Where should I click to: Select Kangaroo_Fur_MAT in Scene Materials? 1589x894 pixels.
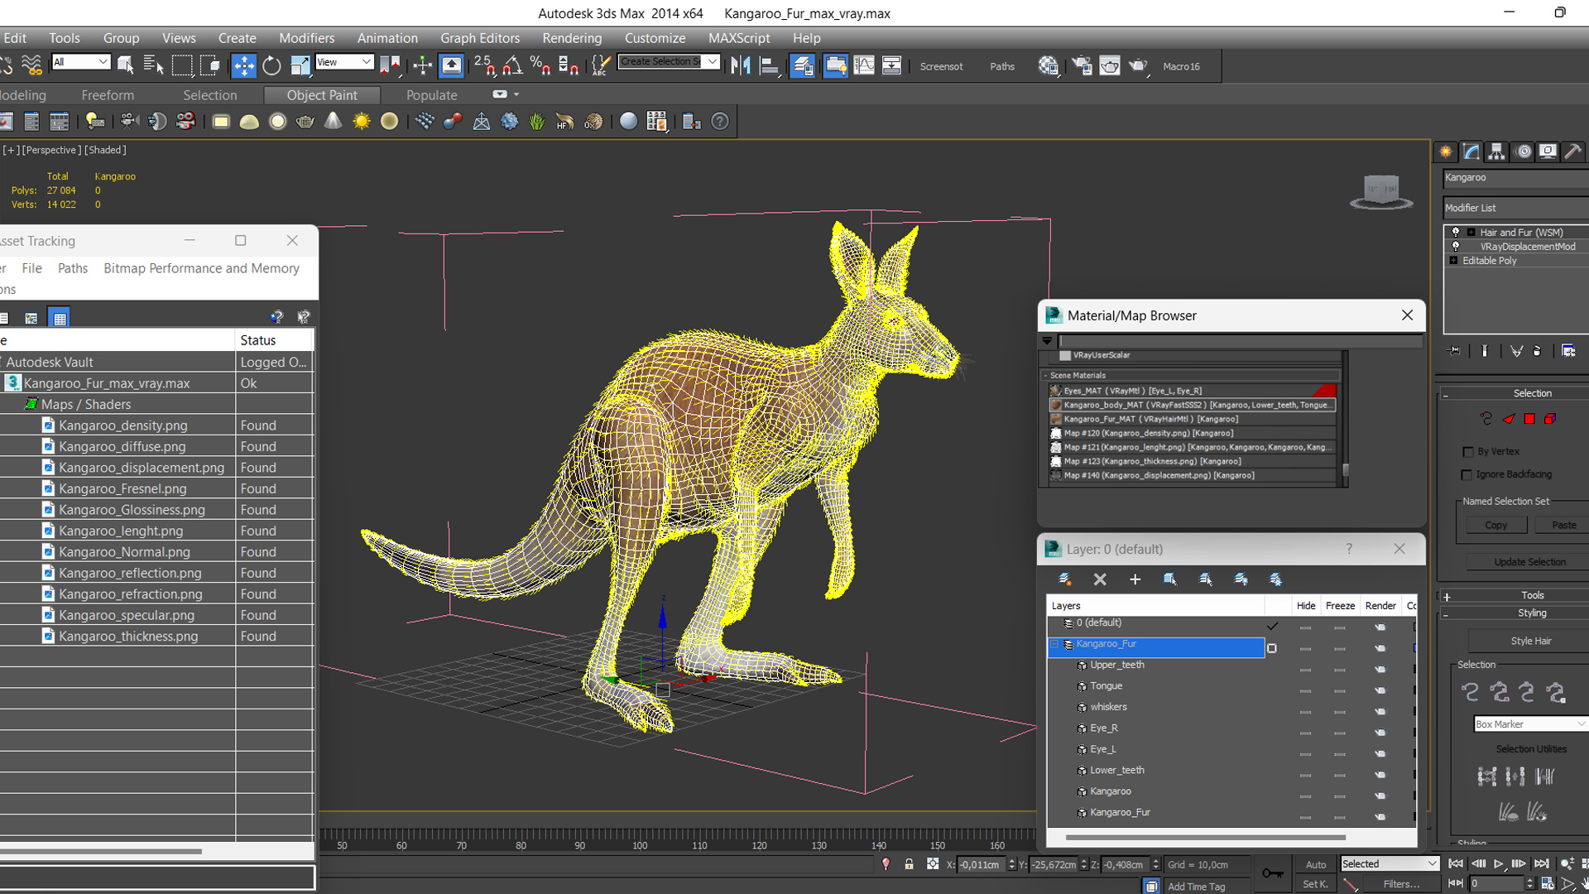point(1193,420)
